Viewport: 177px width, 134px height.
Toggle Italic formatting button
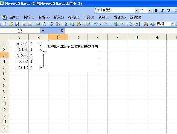pos(162,10)
